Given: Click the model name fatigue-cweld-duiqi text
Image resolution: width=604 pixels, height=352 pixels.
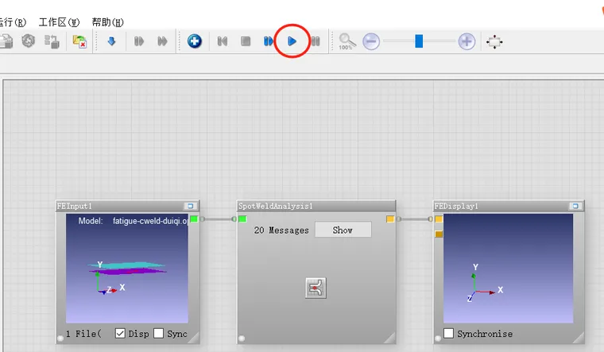Looking at the screenshot, I should 151,221.
